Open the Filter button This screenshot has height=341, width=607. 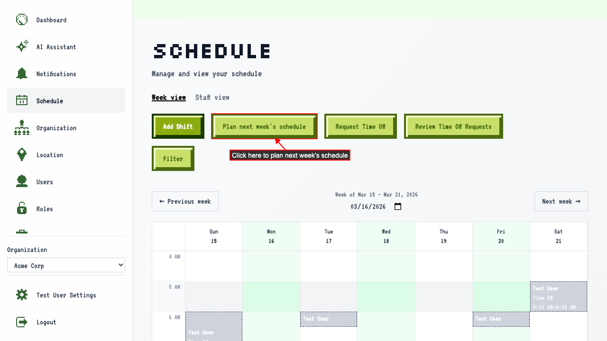pyautogui.click(x=173, y=159)
